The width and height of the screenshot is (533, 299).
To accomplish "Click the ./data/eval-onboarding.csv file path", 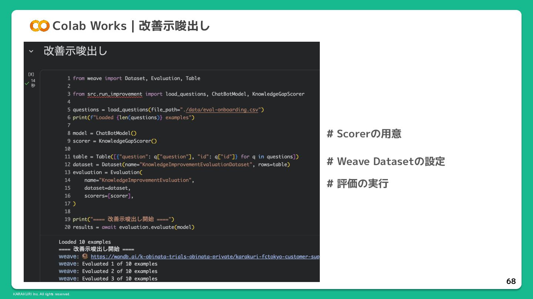I will [x=222, y=110].
